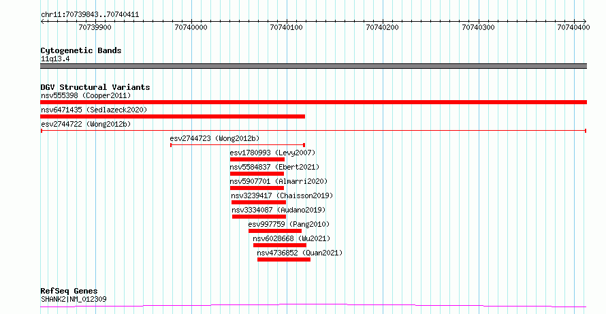The width and height of the screenshot is (606, 314).
Task: Click the nsv555398 (Cooper2011) label text
Action: tap(86, 95)
